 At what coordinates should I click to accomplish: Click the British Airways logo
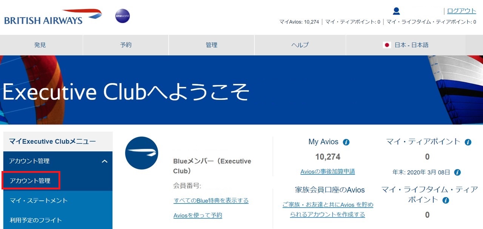53,17
